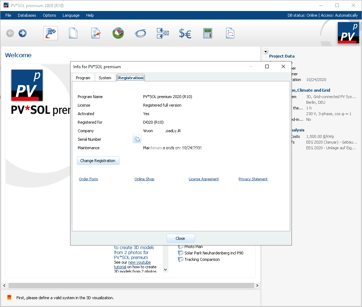Screen dimensions: 362x307
Task: Click the '1,500.00 $/kWp' costs value
Action: (320, 136)
